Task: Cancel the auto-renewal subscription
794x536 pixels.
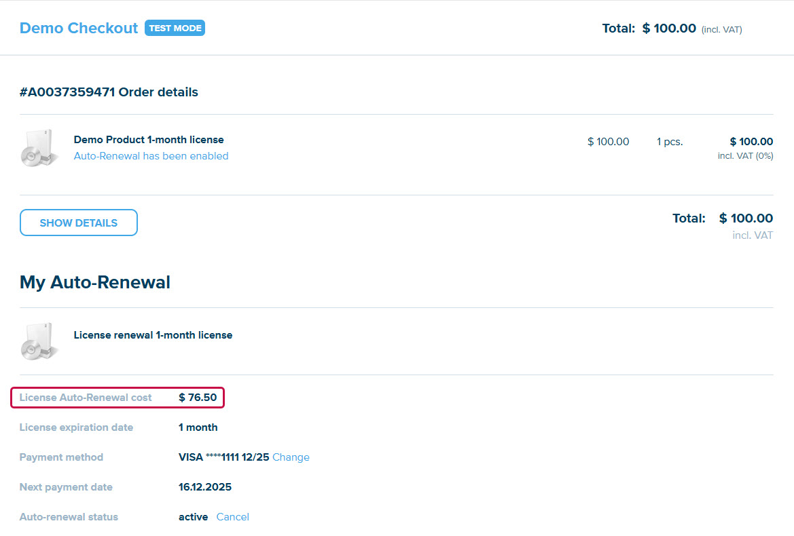Action: [x=232, y=517]
